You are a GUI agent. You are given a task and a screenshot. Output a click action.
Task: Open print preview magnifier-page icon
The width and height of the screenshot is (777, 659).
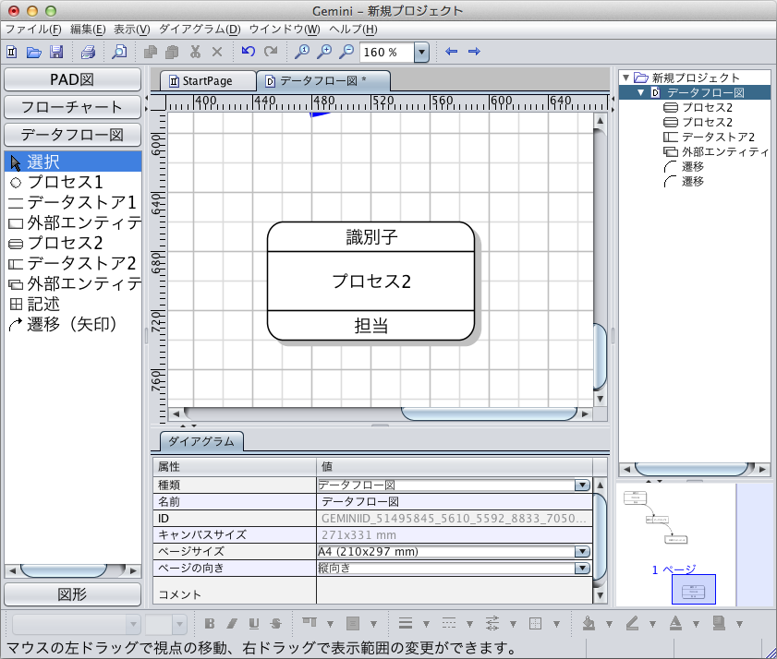[119, 52]
